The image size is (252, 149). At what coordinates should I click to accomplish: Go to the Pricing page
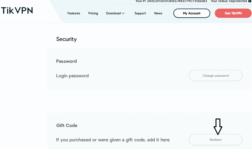(93, 13)
